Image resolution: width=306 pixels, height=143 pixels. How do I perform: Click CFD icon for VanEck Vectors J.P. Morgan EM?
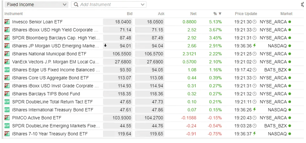click(x=7, y=62)
